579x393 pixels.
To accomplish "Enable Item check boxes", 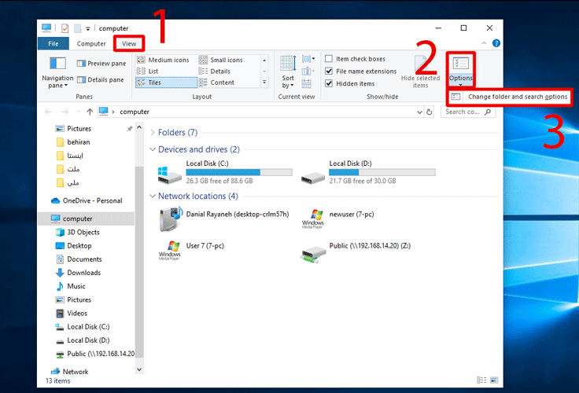I will click(x=330, y=59).
